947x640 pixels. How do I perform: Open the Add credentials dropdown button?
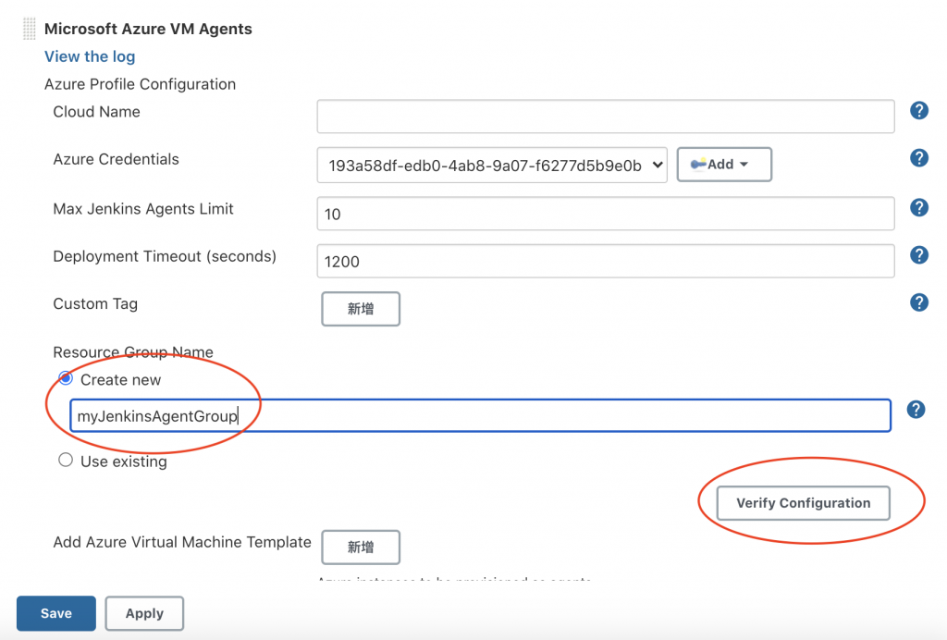point(723,165)
